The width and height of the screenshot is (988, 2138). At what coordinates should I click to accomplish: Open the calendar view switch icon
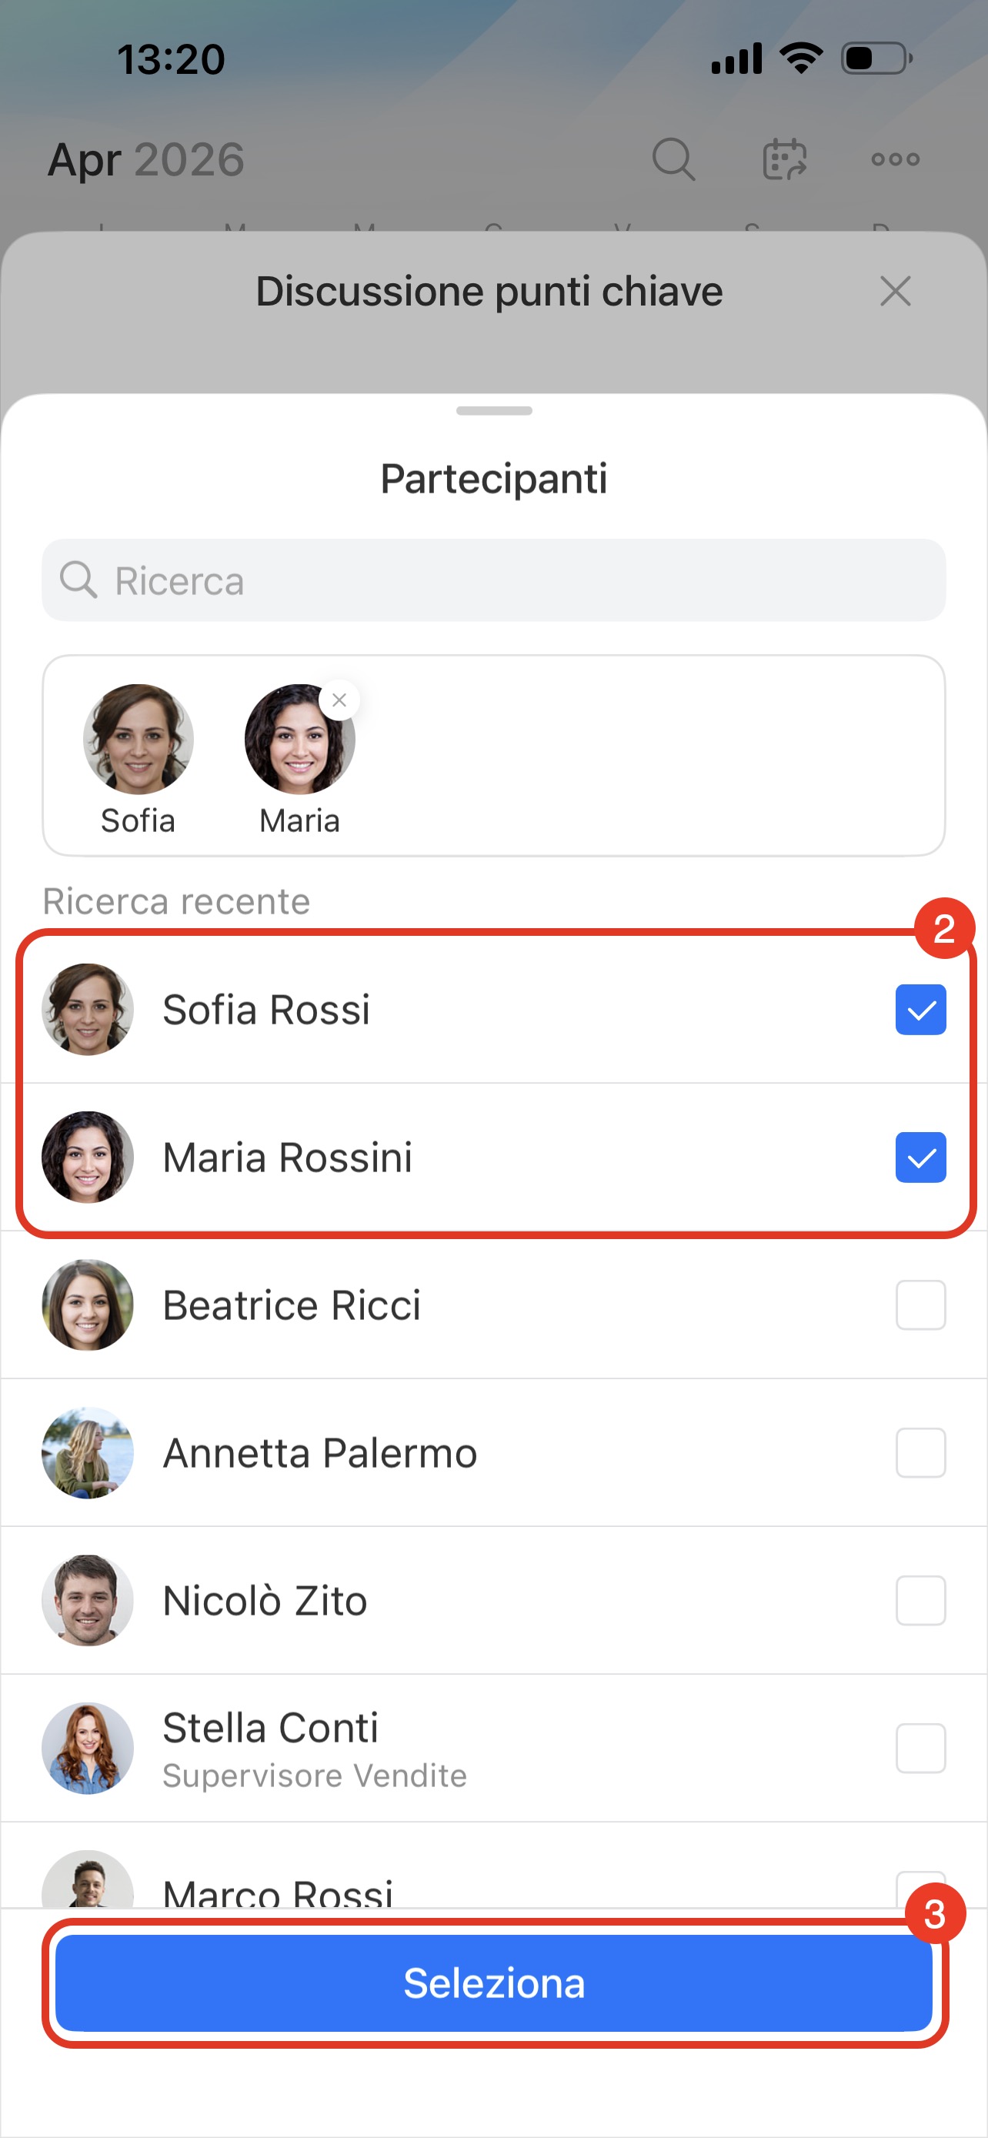tap(784, 159)
